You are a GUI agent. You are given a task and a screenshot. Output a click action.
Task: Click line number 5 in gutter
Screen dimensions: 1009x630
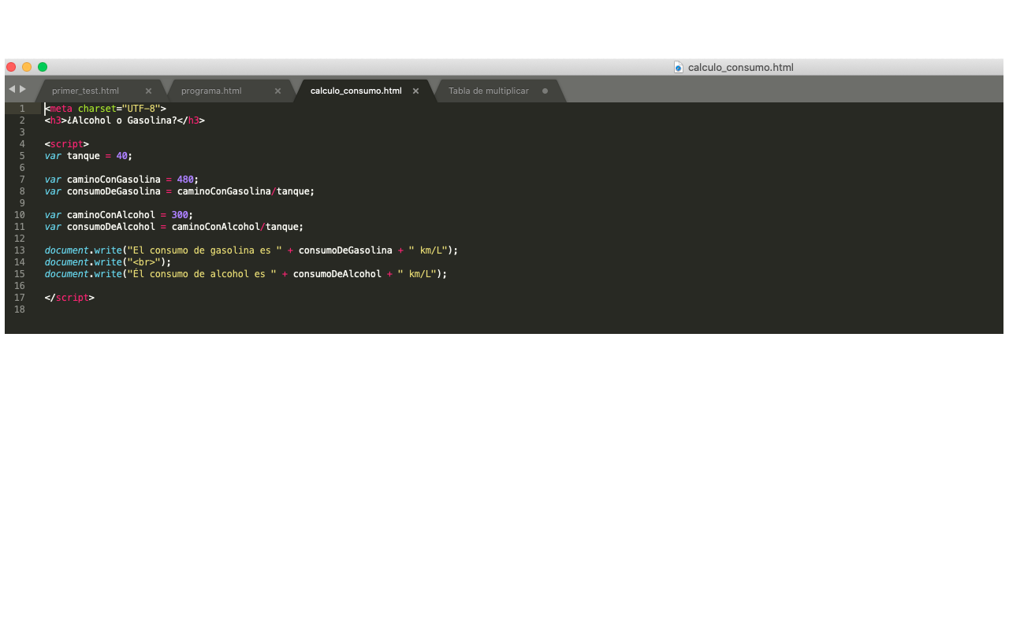point(22,156)
